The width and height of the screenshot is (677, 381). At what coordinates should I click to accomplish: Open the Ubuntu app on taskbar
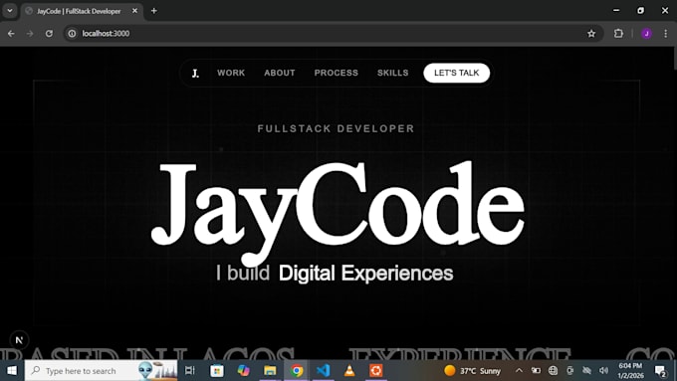click(375, 371)
